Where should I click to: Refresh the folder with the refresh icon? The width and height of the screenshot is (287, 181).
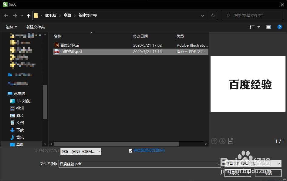tap(212, 15)
